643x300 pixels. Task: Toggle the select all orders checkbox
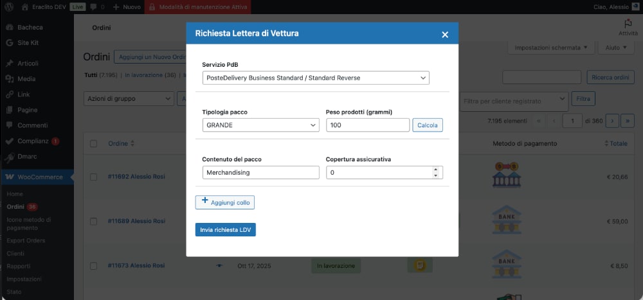[93, 143]
